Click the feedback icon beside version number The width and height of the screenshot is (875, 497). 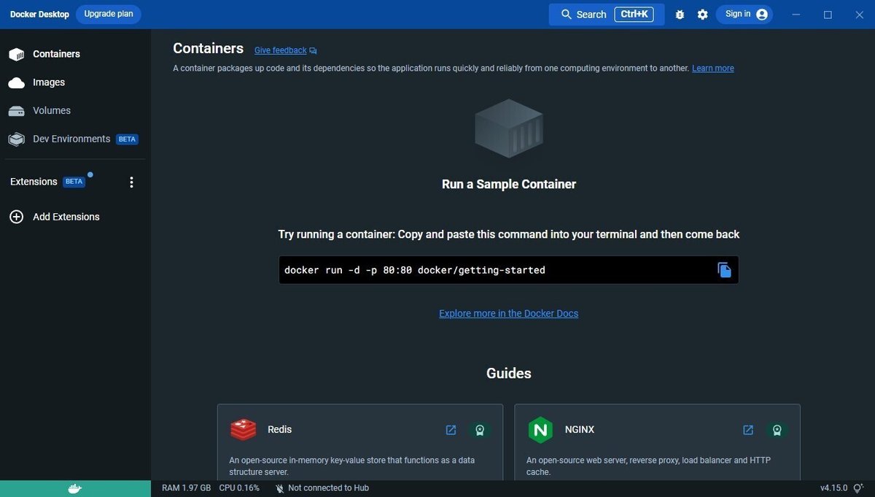(x=858, y=488)
